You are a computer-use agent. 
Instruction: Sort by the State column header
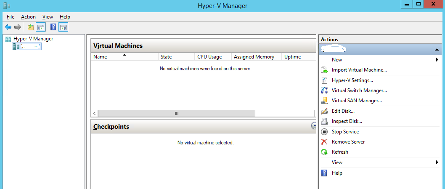pyautogui.click(x=176, y=56)
